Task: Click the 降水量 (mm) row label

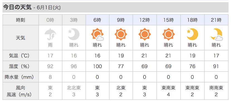Action: pyautogui.click(x=19, y=77)
